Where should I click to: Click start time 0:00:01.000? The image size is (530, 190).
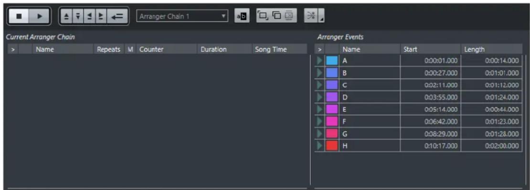[441, 60]
